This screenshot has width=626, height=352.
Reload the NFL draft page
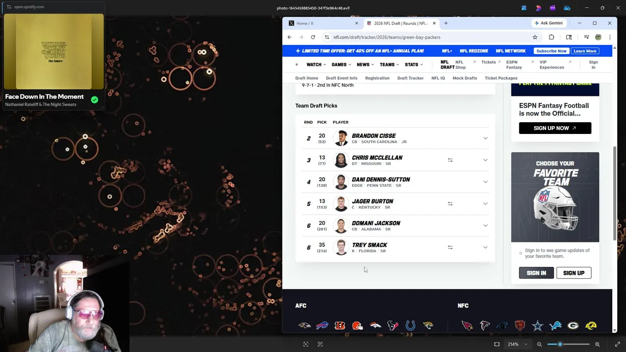pos(313,37)
